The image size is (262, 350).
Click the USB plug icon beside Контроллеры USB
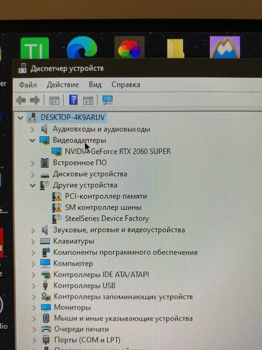point(45,285)
